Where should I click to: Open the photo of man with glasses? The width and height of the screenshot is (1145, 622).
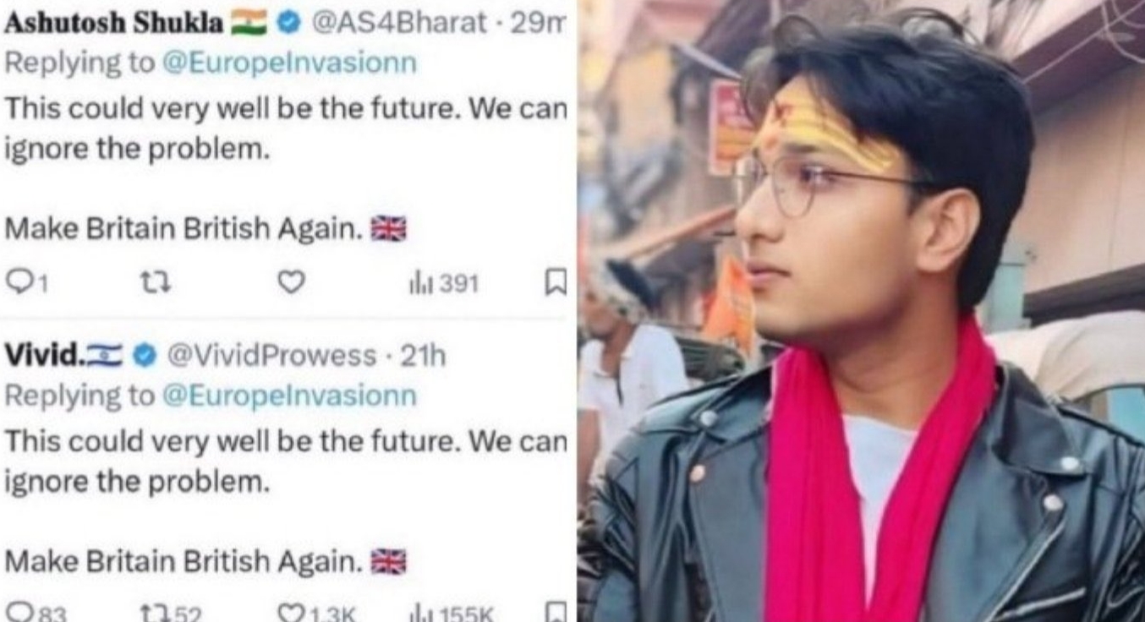[862, 311]
